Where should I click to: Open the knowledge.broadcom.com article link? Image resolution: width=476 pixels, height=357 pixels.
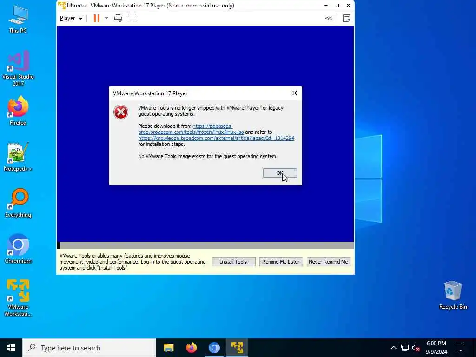click(216, 138)
